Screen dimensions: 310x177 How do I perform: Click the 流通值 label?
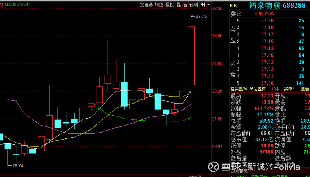click(283, 140)
